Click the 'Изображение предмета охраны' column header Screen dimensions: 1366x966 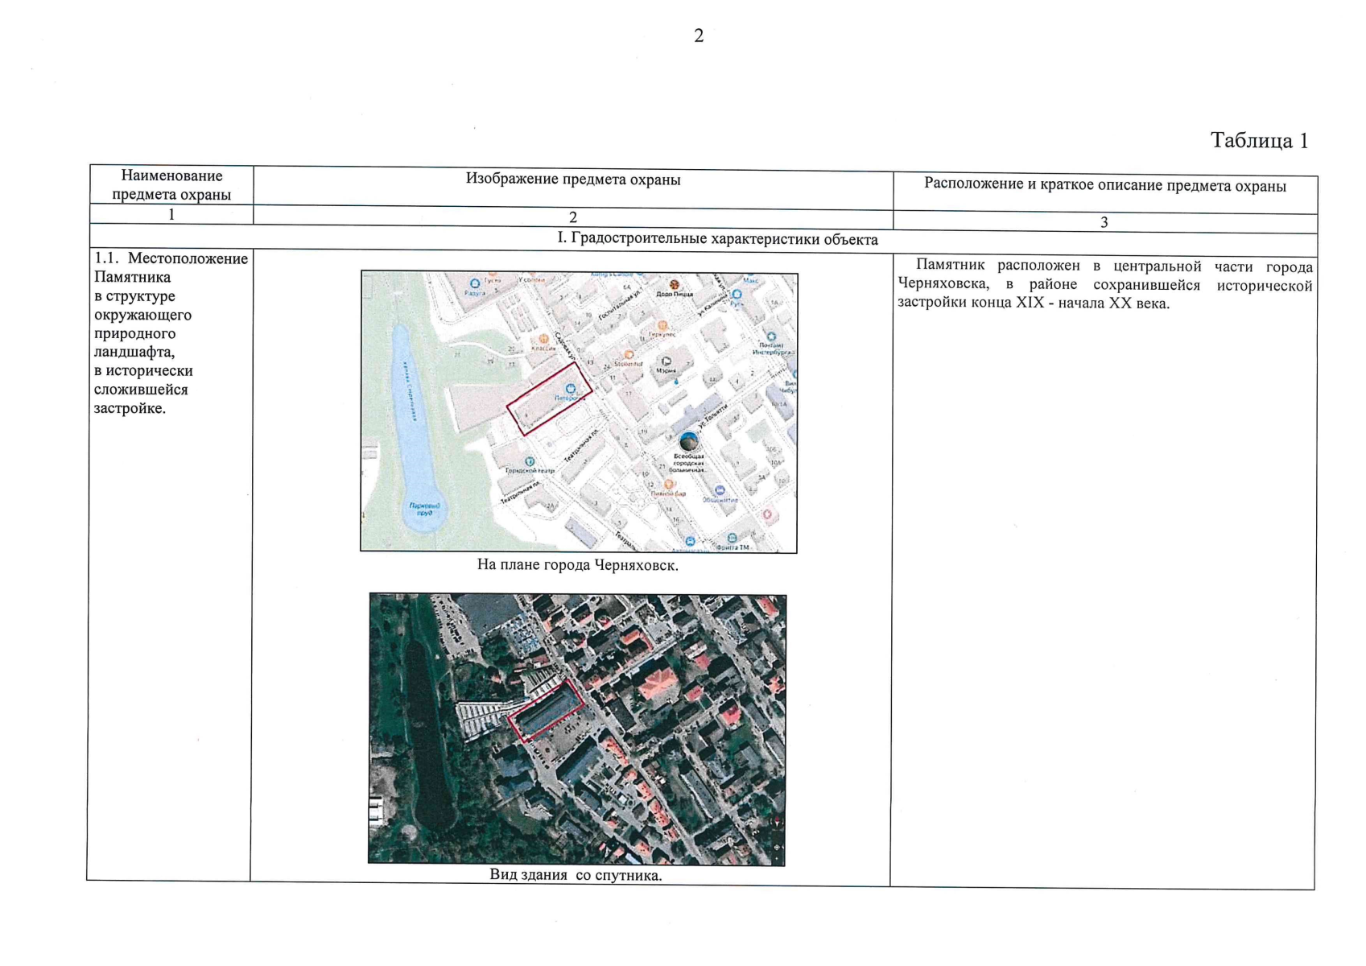(572, 180)
